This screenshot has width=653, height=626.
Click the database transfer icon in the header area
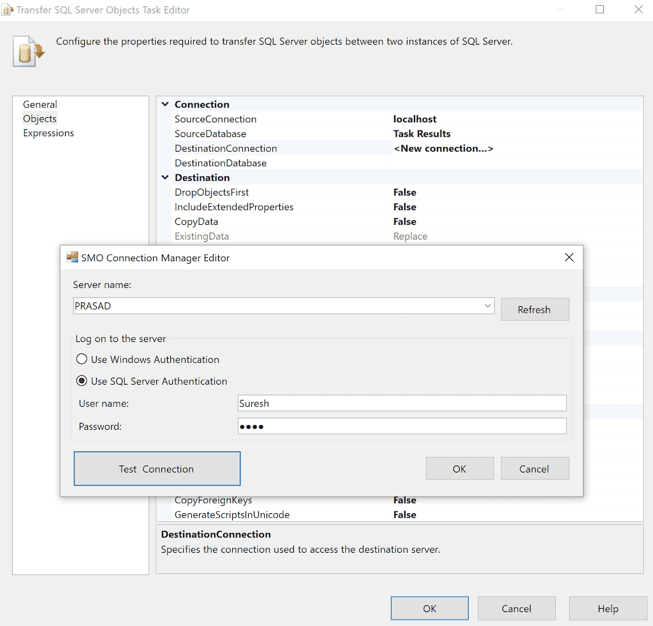(27, 51)
